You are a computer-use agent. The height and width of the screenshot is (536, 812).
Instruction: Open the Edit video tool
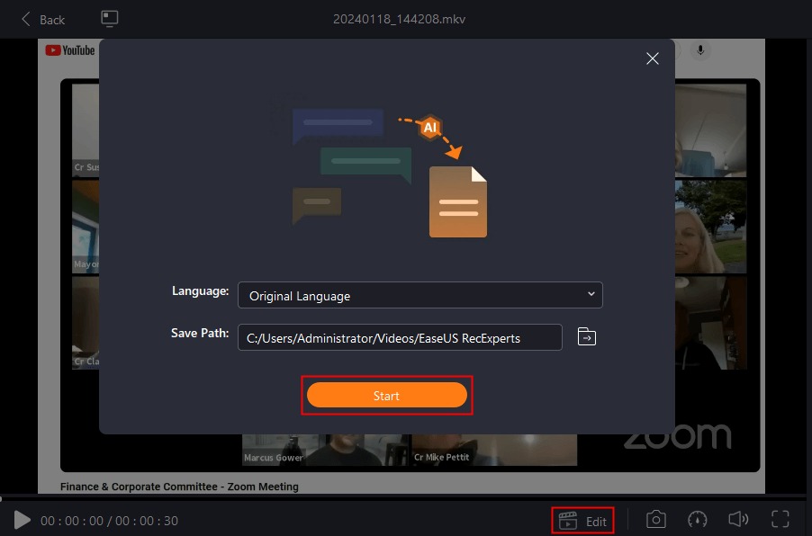pyautogui.click(x=582, y=521)
